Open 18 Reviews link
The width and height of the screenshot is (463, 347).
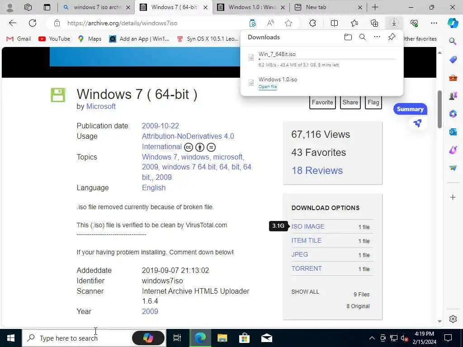(x=317, y=170)
